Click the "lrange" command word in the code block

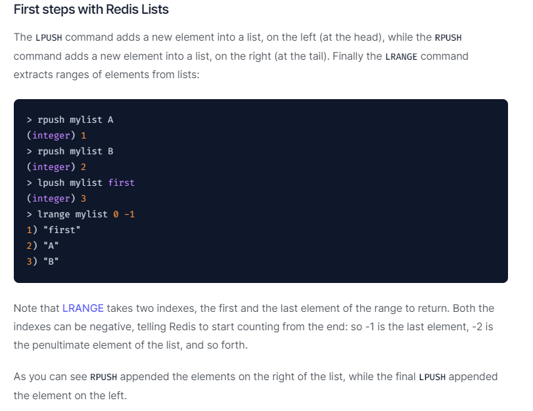(53, 214)
